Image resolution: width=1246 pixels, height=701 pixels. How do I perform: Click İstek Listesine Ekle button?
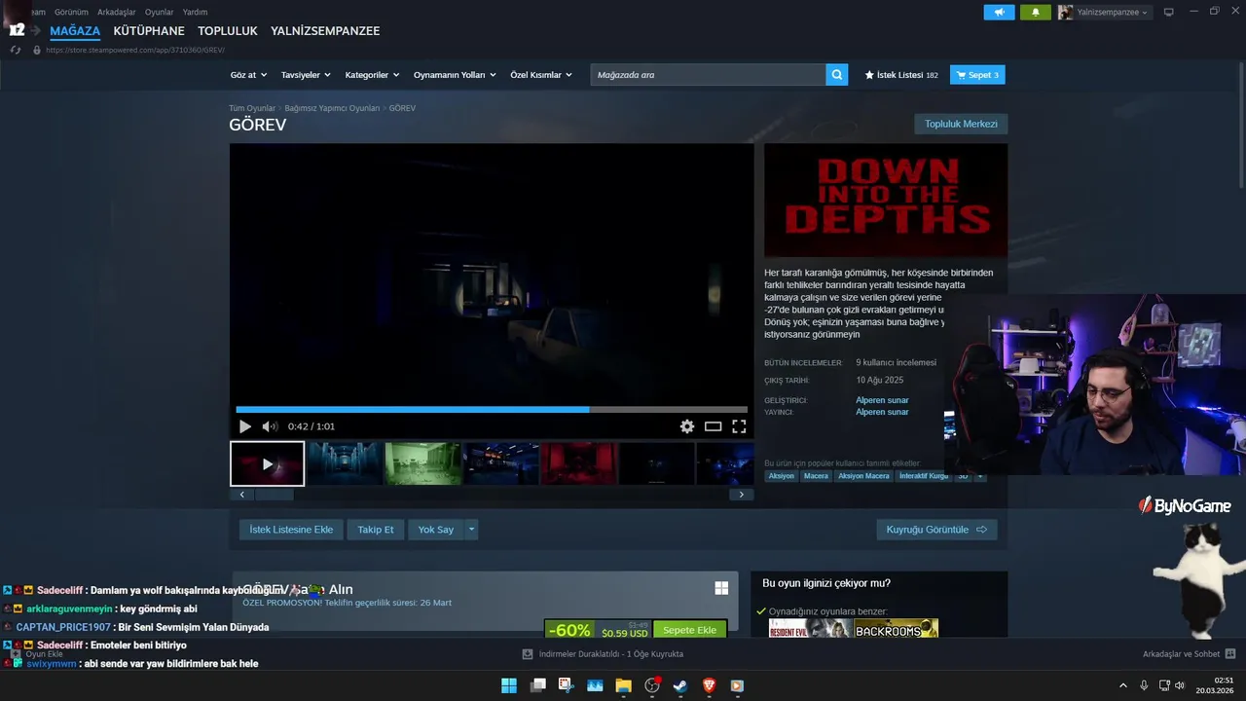291,530
